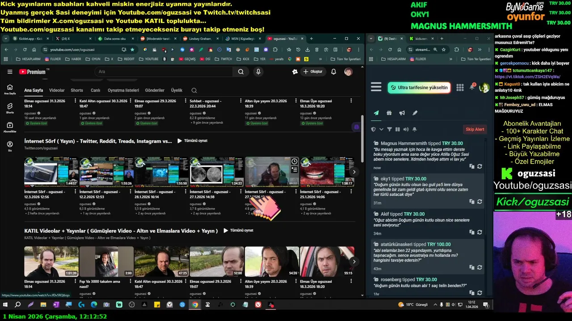Screen dimensions: 572x321
Task: Open Abonelikler in YouTube sidebar
Action: [10, 128]
